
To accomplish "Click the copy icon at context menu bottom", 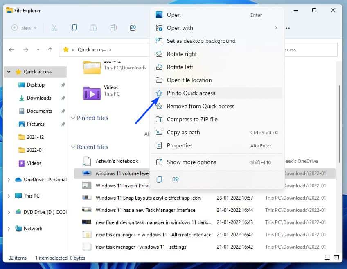I will tap(159, 180).
